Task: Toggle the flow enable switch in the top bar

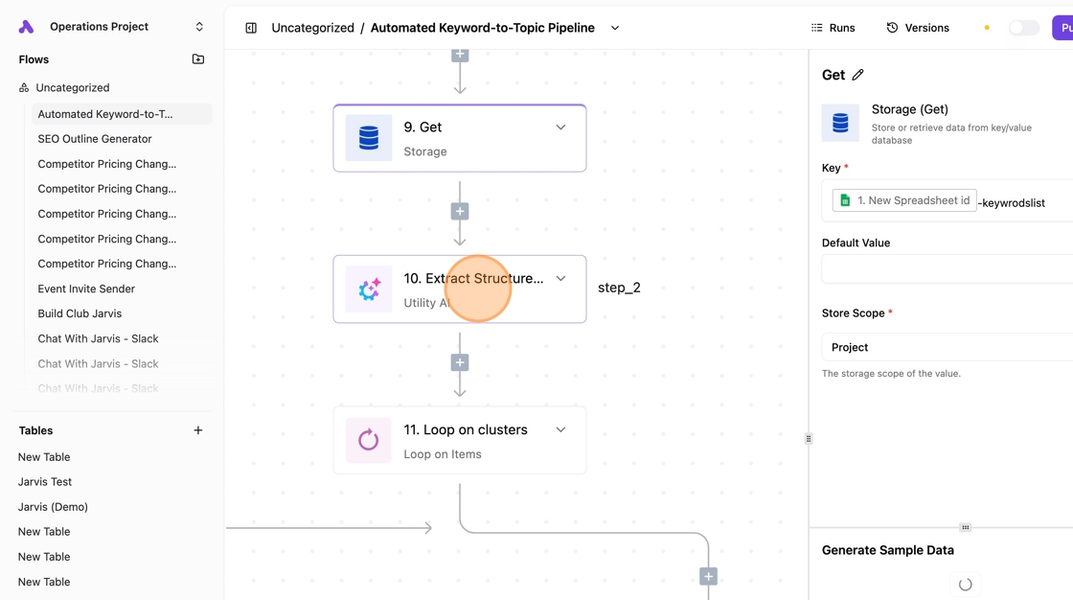Action: 1024,28
